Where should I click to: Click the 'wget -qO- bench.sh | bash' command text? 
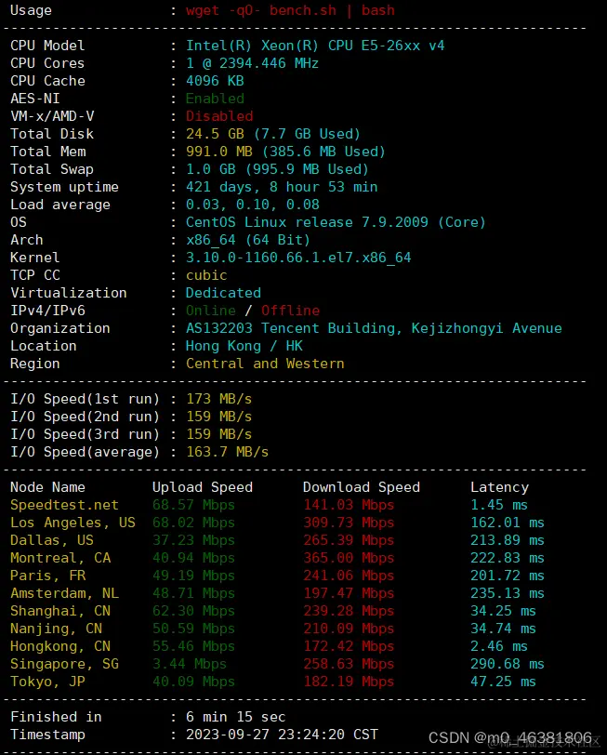(290, 10)
